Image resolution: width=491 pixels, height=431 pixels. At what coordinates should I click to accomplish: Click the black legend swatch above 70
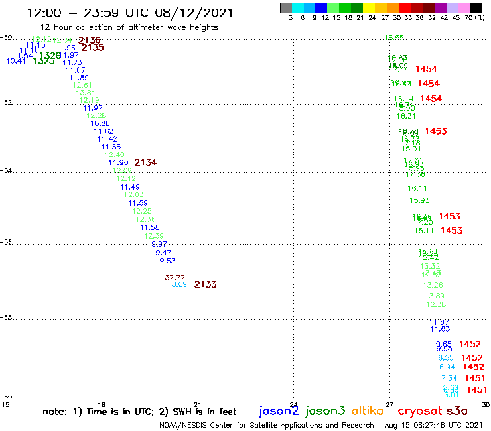476,8
